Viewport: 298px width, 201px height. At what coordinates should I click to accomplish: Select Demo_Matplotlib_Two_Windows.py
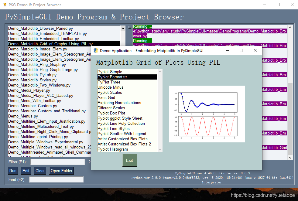point(50,85)
